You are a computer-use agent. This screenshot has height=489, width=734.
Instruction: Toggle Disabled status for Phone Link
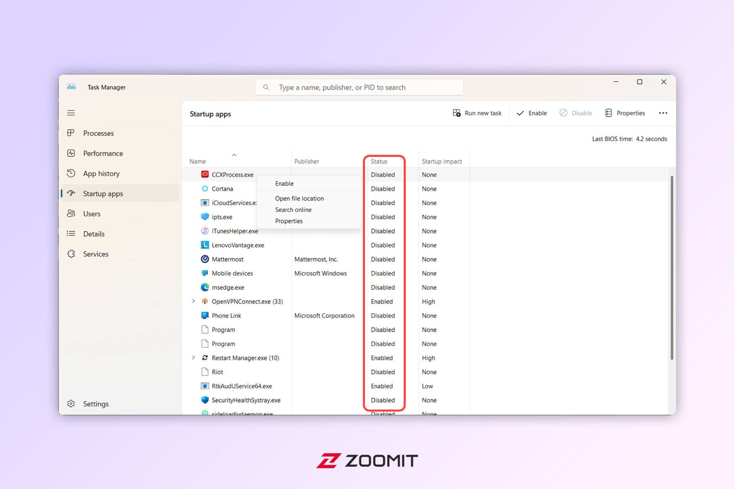(x=383, y=316)
